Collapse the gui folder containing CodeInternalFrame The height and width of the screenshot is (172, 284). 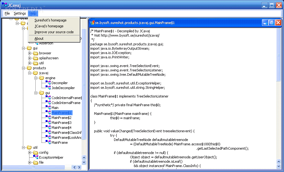(x=36, y=93)
